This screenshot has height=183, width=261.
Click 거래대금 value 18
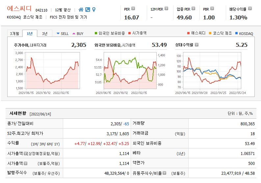[253, 134]
